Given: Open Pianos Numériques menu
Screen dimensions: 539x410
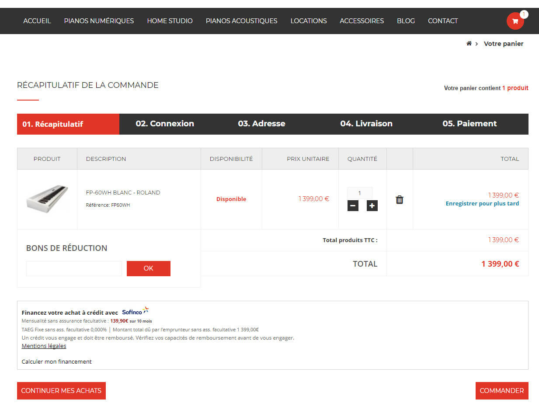Looking at the screenshot, I should tap(99, 21).
